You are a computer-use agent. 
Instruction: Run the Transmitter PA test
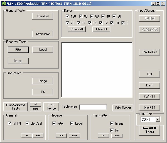click(x=43, y=92)
